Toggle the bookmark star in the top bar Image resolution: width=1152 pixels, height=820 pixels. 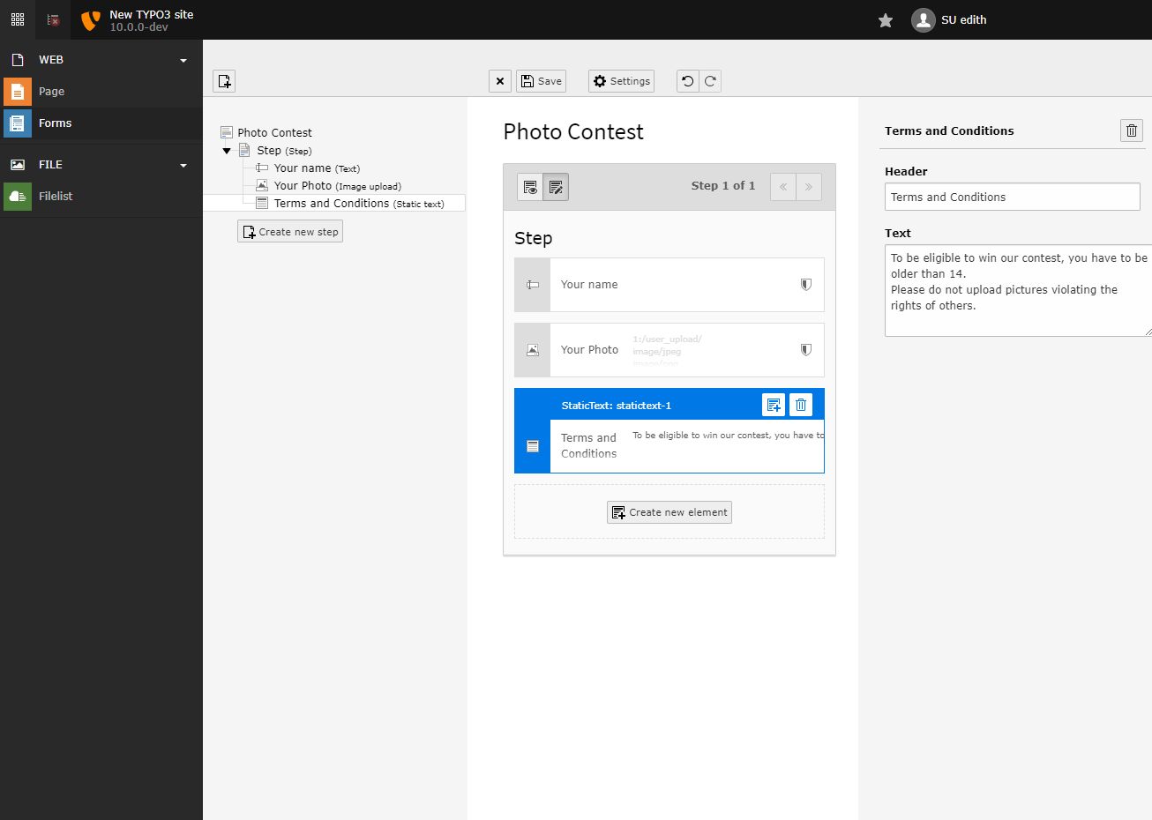[x=885, y=19]
